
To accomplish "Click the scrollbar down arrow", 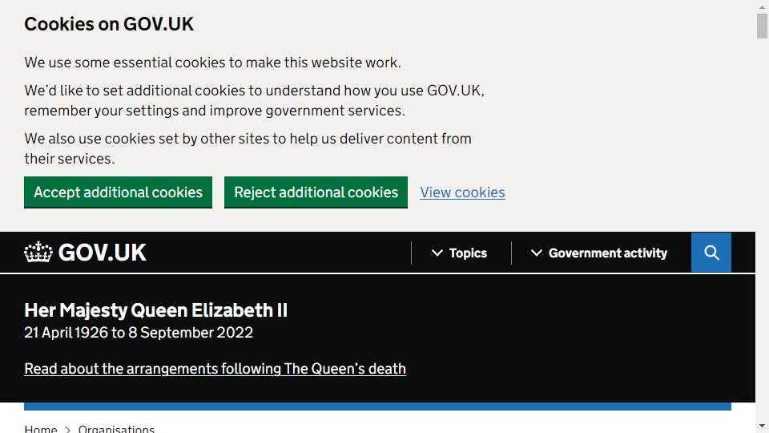I will coord(762,426).
